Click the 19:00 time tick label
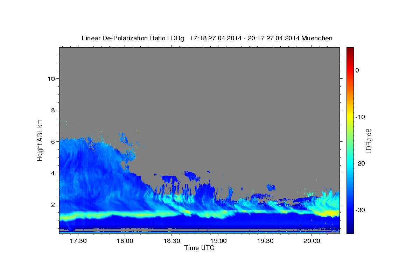Screen dimensions: 420x280 (218, 241)
